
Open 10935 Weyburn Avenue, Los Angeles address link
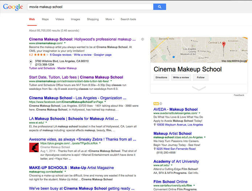(x=180, y=125)
